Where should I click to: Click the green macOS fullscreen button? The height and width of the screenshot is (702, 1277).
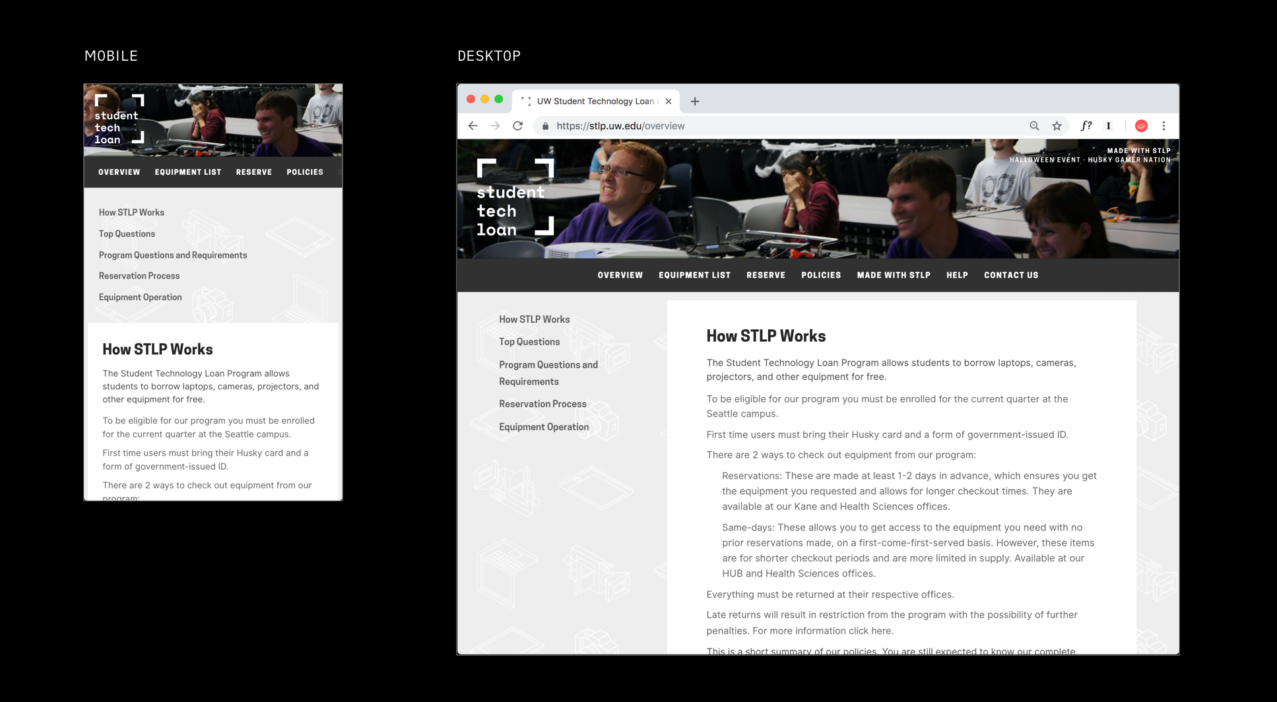point(499,99)
